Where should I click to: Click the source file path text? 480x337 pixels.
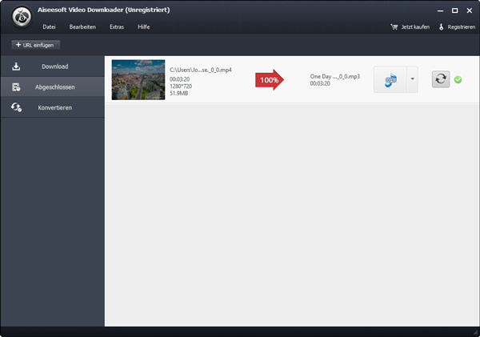click(x=201, y=70)
